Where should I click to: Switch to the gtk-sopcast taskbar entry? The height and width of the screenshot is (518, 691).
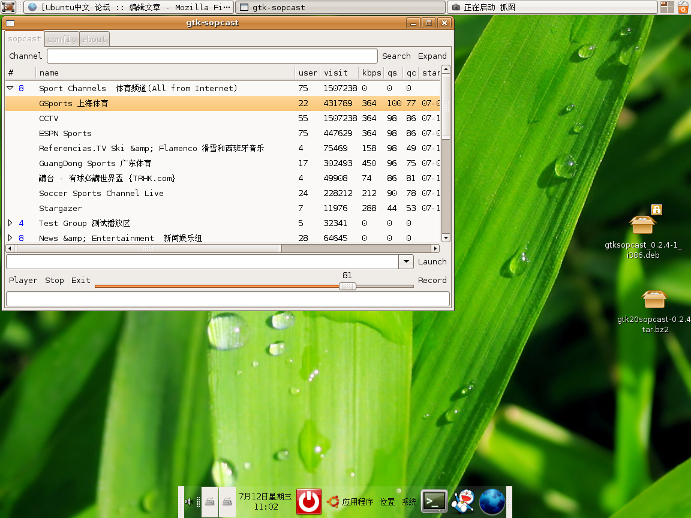[341, 7]
